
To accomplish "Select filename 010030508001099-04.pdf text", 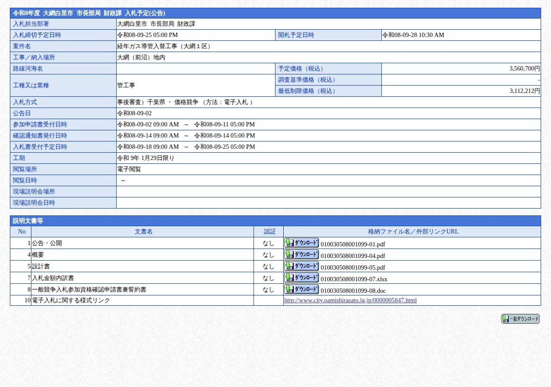I will click(x=353, y=256).
